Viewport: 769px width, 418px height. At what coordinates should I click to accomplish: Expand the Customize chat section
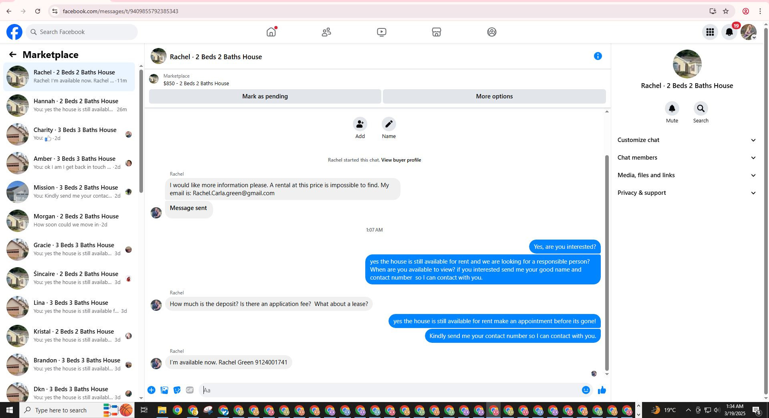[687, 140]
